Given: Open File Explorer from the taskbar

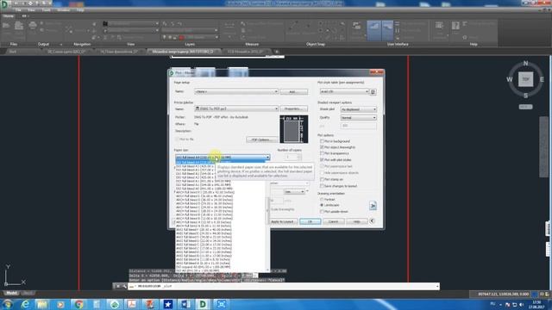Looking at the screenshot, I should click(42, 304).
